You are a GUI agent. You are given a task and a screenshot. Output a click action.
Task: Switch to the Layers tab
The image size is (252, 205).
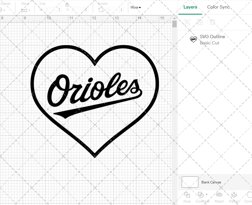[x=190, y=7]
